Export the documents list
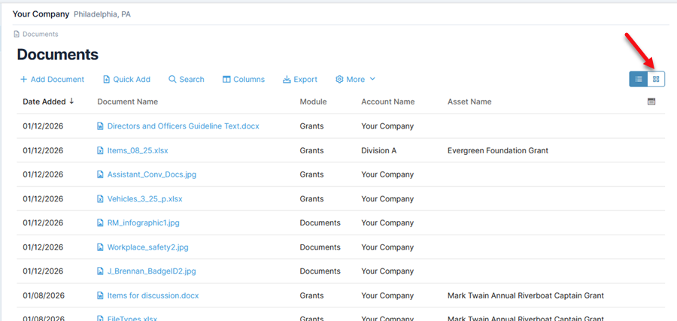This screenshot has width=677, height=321. click(299, 80)
